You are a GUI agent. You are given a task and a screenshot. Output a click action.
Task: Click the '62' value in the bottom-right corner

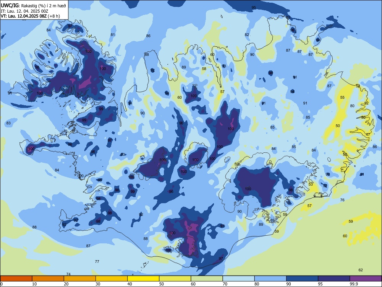(x=361, y=270)
